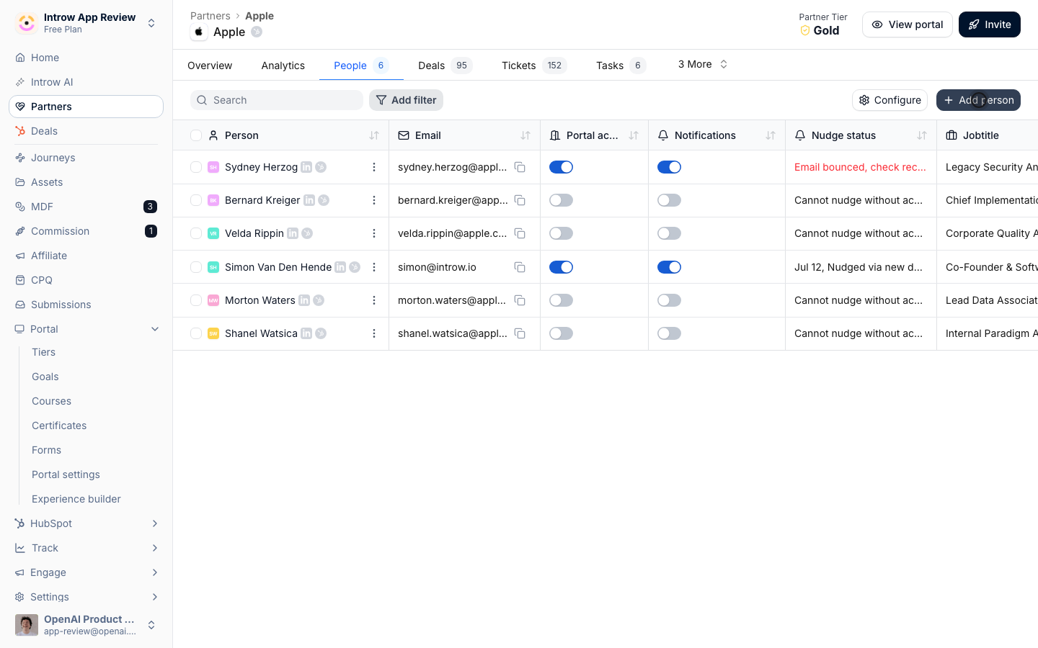Switch to the Overview tab
This screenshot has height=648, width=1038.
click(x=210, y=66)
